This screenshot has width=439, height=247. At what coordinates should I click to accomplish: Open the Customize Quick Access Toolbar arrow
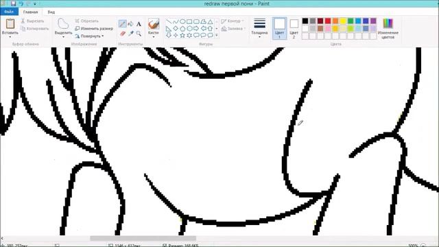click(35, 3)
